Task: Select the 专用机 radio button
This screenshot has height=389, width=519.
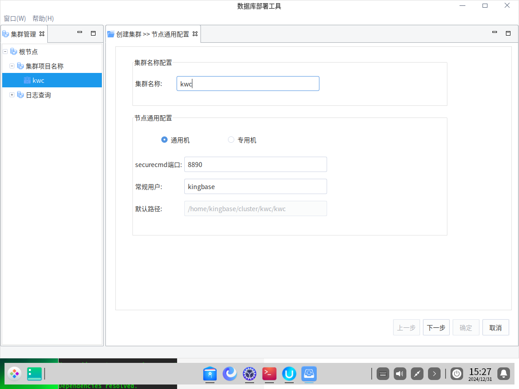Action: (x=231, y=140)
